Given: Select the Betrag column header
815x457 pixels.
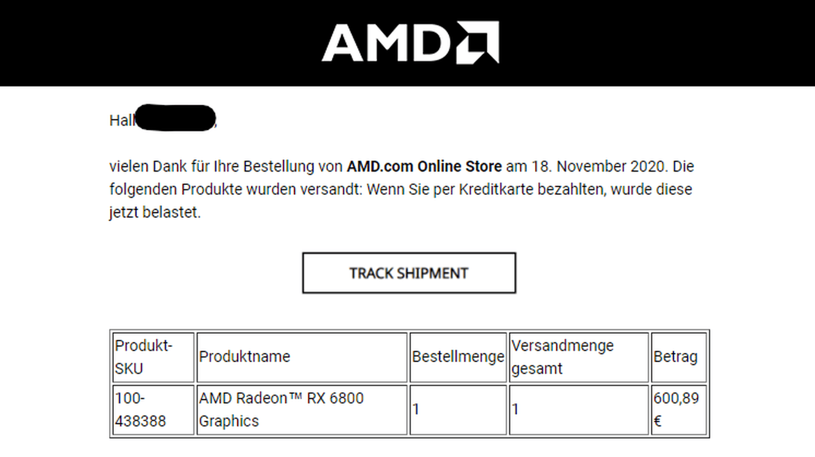Looking at the screenshot, I should click(x=675, y=357).
